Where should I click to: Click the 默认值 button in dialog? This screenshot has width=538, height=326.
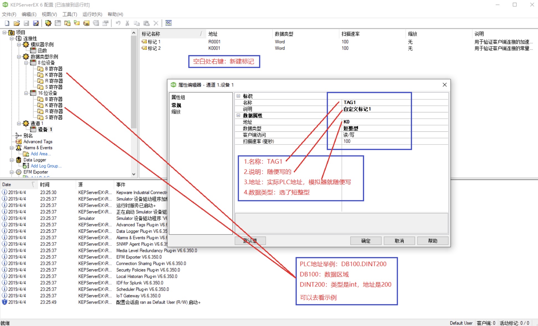click(250, 241)
